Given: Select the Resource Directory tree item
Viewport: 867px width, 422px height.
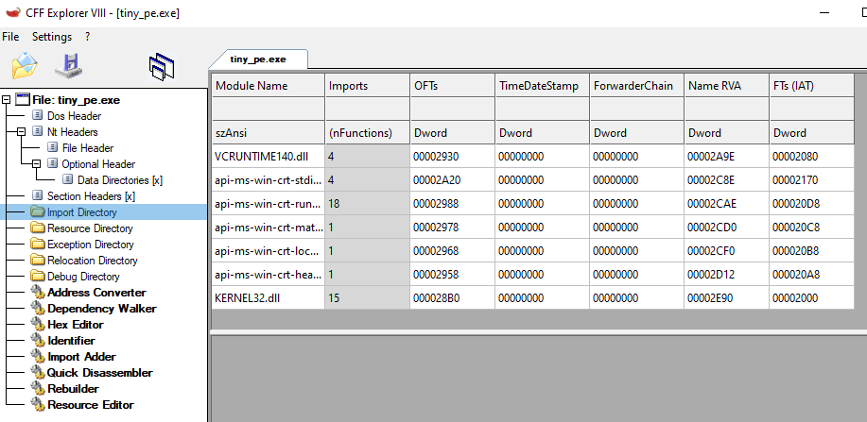Looking at the screenshot, I should click(x=90, y=228).
